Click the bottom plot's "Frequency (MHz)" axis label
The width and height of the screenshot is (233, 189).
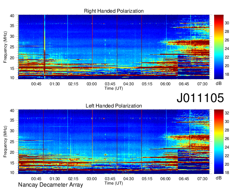[x=5, y=142]
